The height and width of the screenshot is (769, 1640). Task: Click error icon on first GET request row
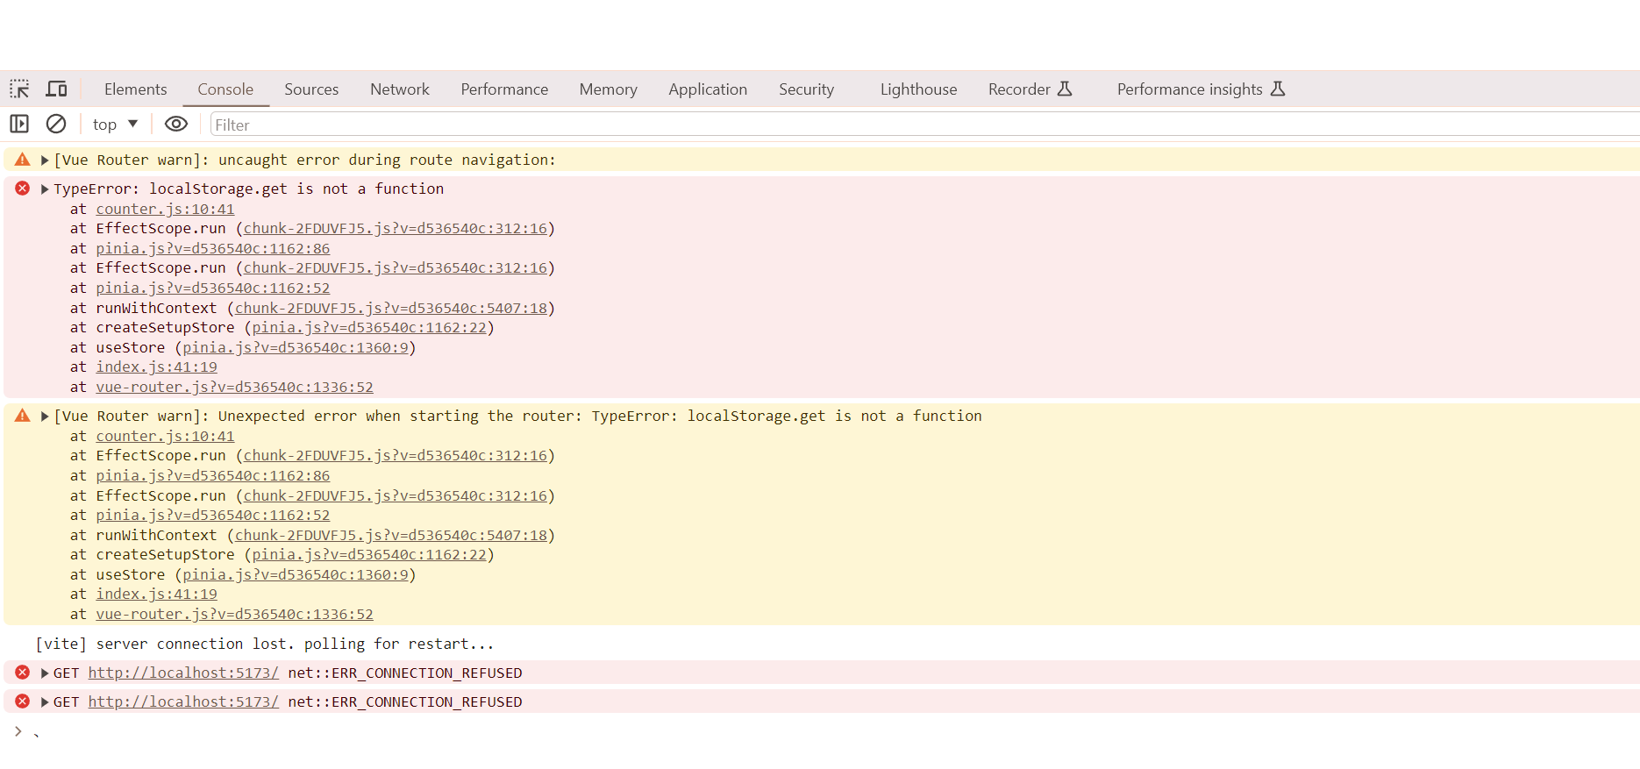coord(23,673)
